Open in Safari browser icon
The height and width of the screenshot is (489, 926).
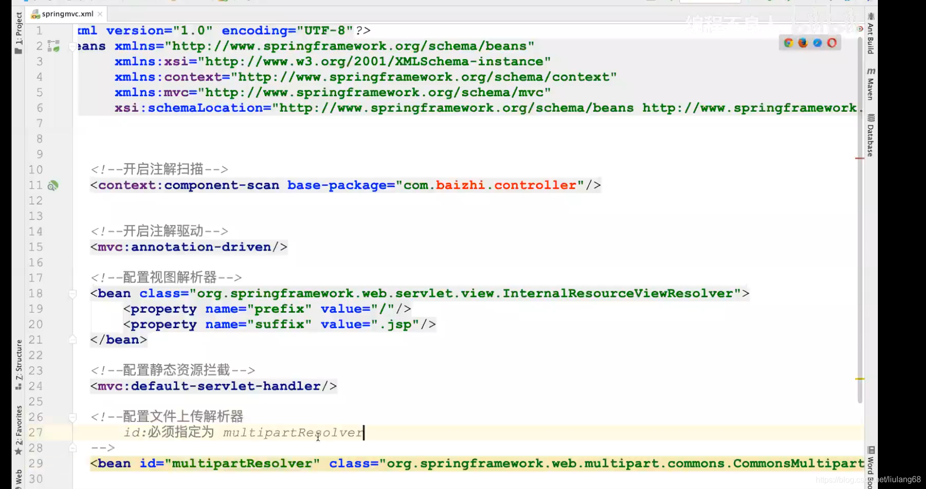pos(818,43)
